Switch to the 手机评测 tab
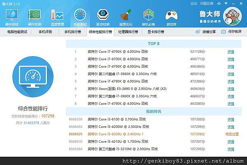This screenshot has height=165, width=247. pos(45,32)
